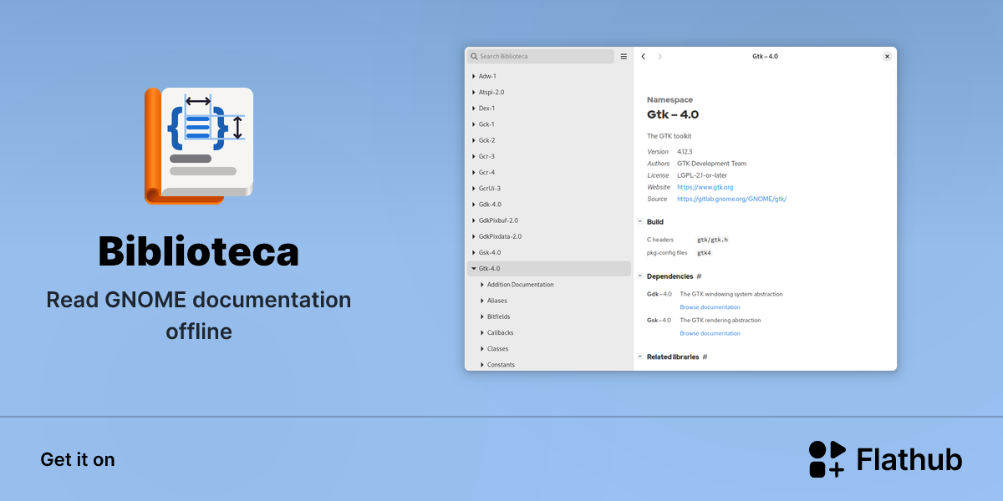Collapse the Related libraries section
The height and width of the screenshot is (501, 1003).
(x=640, y=357)
